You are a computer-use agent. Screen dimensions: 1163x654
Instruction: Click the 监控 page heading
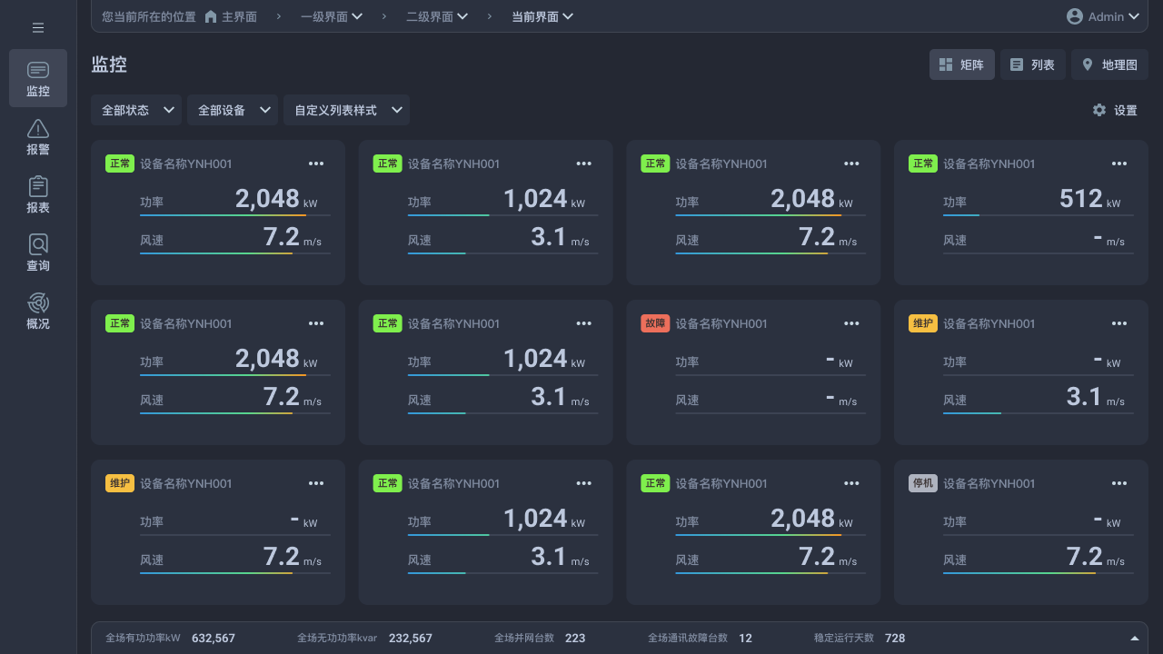point(109,64)
